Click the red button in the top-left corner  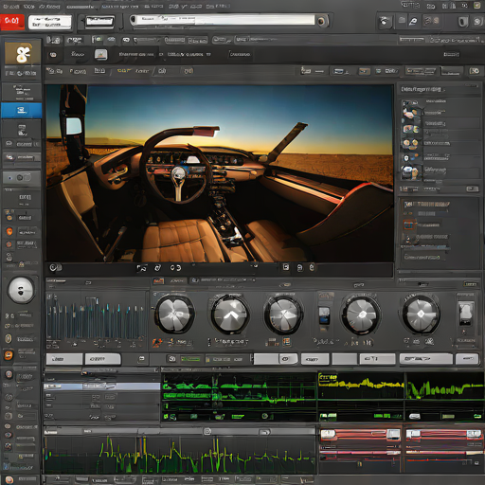[x=12, y=22]
